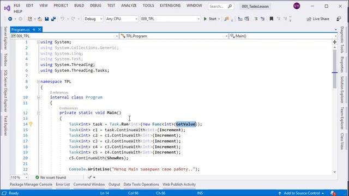
Task: Click the Navigate Backward arrow icon
Action: click(x=10, y=19)
